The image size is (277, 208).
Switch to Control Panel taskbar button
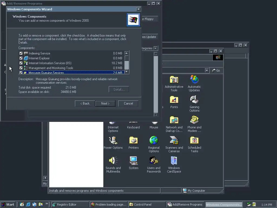click(x=147, y=205)
